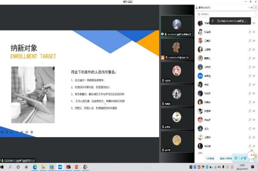The height and width of the screenshot is (171, 258).
Task: Click the muted mic icon of first listed participant
Action: tap(249, 23)
